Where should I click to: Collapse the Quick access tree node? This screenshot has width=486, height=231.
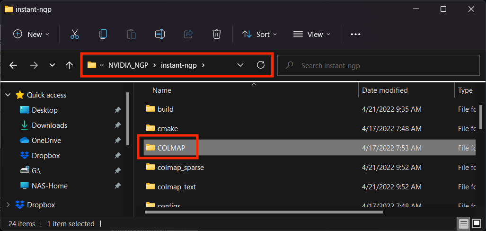[x=8, y=95]
